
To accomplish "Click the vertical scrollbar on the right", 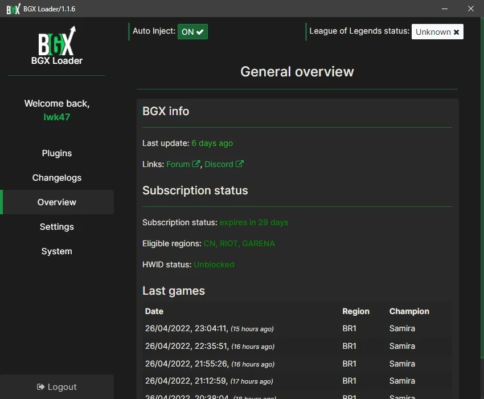I will coord(482,189).
